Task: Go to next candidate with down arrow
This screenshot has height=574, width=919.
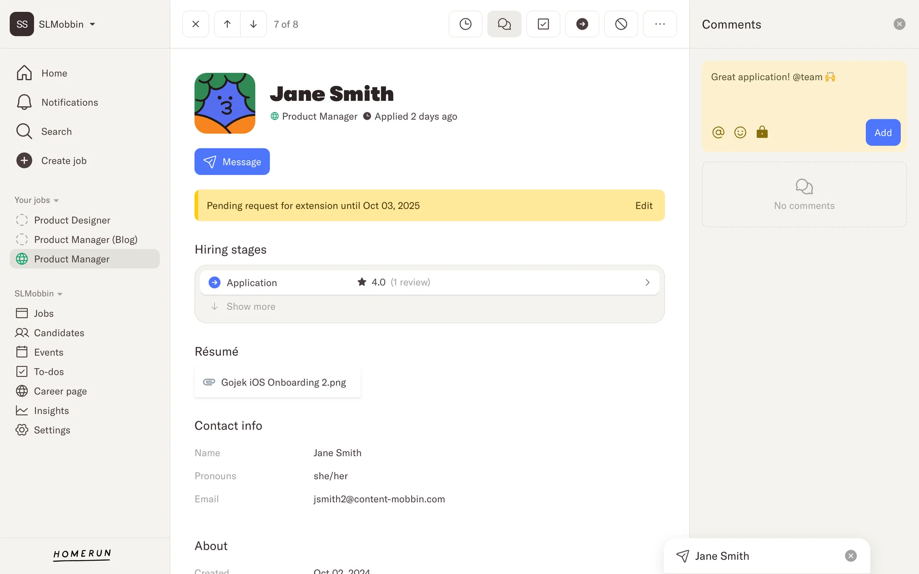Action: click(x=253, y=24)
